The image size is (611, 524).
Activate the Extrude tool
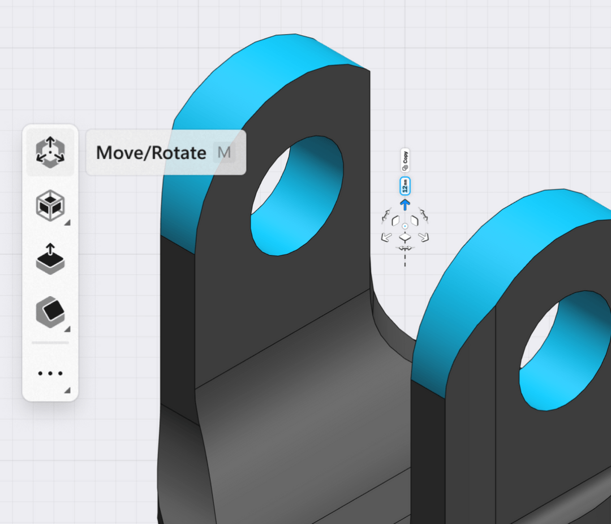tap(50, 260)
